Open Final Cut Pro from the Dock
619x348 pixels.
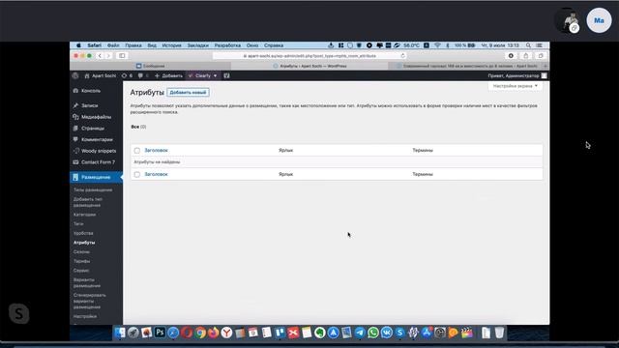coord(466,333)
